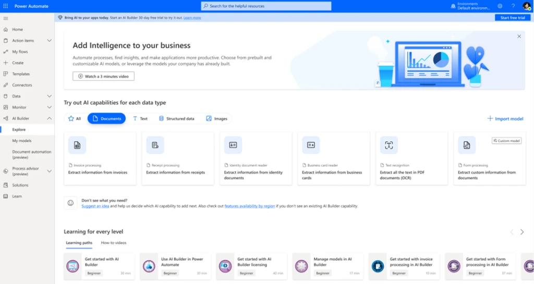Expand the Data section chevron

coord(50,96)
